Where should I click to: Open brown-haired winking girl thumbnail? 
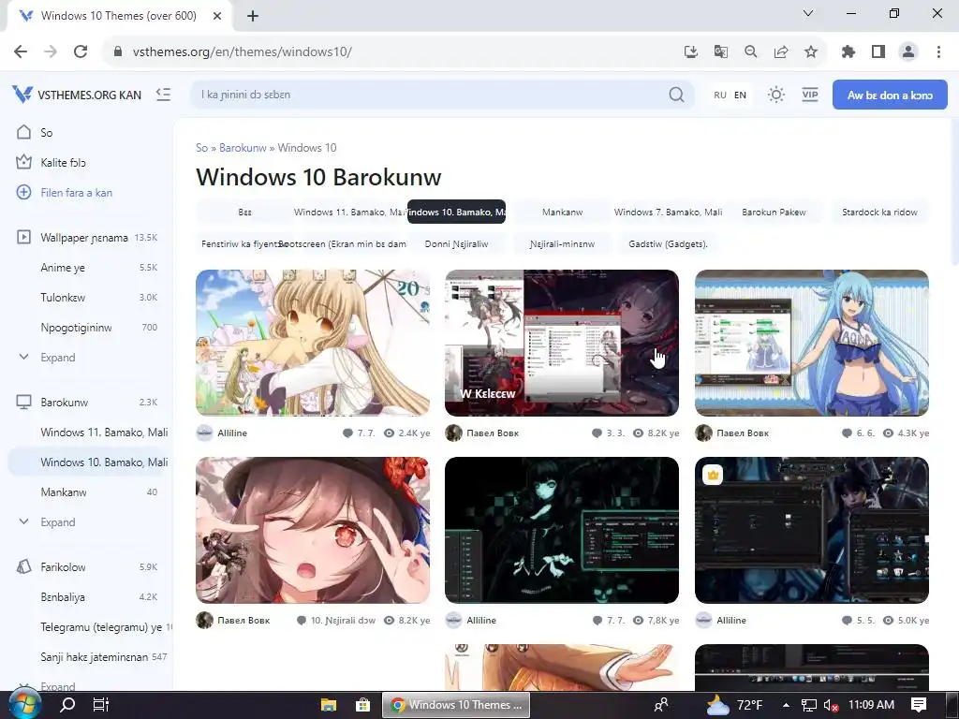click(313, 530)
